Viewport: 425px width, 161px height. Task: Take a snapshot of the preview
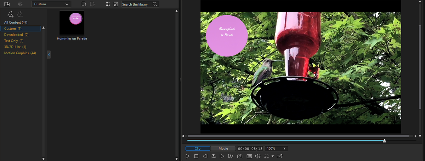pos(240,156)
